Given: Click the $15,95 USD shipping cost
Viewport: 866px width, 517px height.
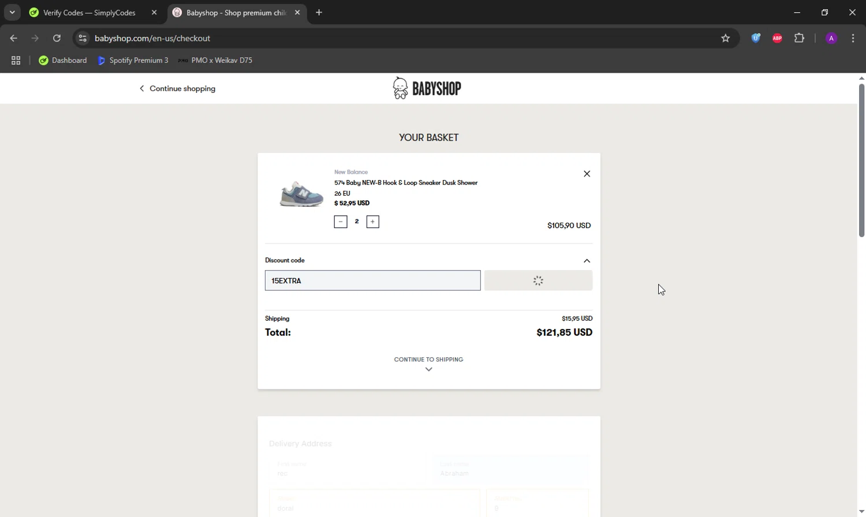Looking at the screenshot, I should pyautogui.click(x=577, y=319).
